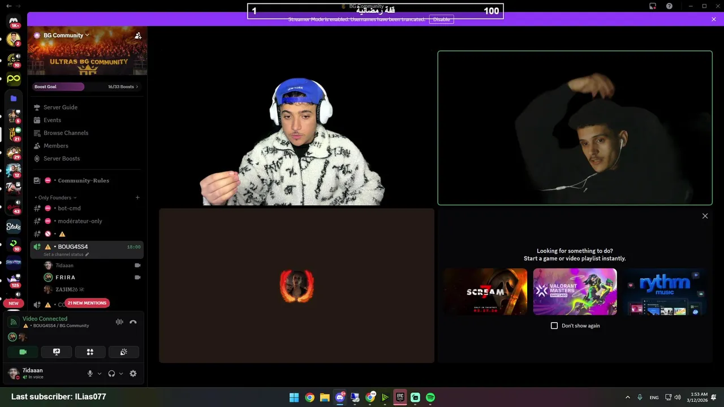Open the Rythm music card

point(665,292)
